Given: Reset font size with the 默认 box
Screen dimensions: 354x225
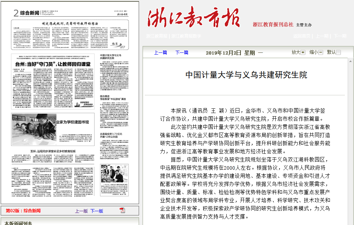Looking at the screenshot, I should tap(338, 52).
